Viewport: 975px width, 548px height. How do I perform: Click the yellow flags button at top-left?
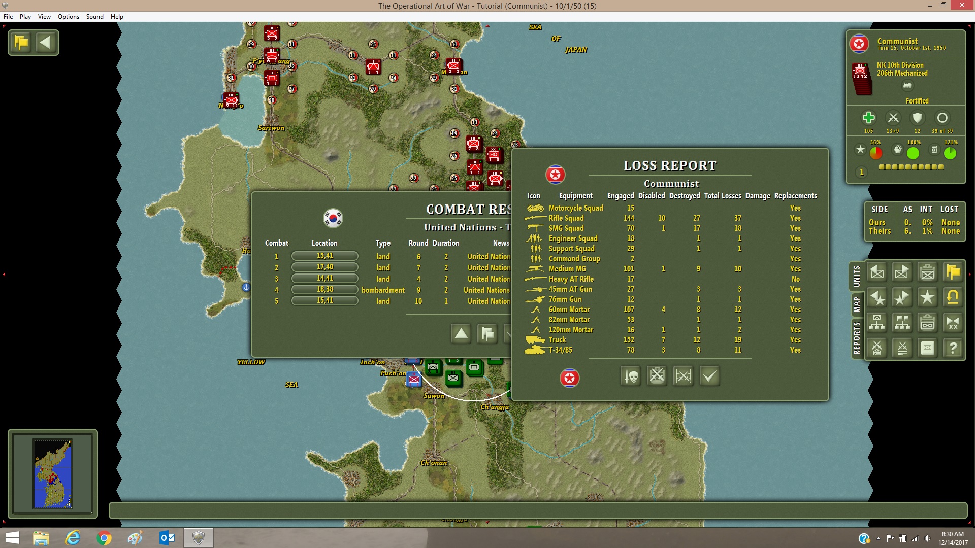(x=21, y=42)
